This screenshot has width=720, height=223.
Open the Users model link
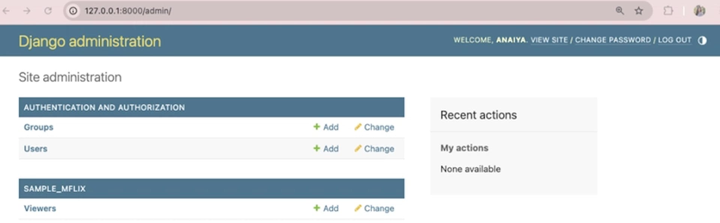tap(36, 149)
